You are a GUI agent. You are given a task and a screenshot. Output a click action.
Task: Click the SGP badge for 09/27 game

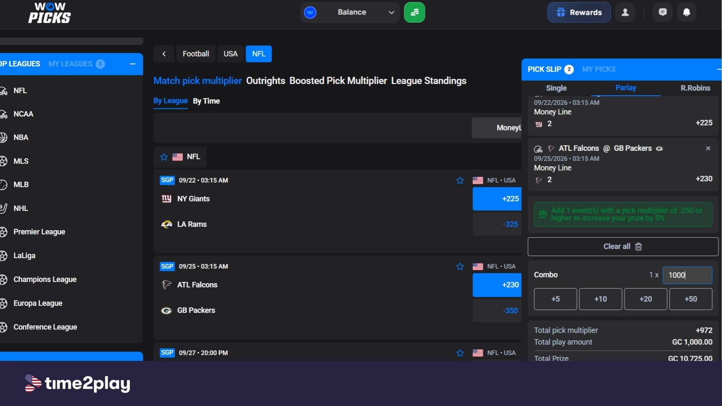tap(167, 353)
